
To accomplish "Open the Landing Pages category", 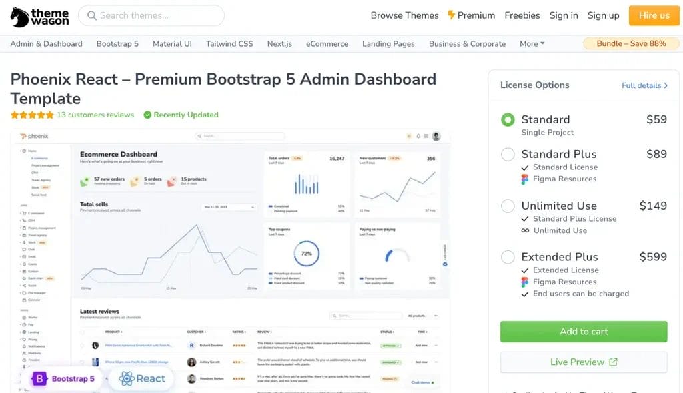I will 389,44.
